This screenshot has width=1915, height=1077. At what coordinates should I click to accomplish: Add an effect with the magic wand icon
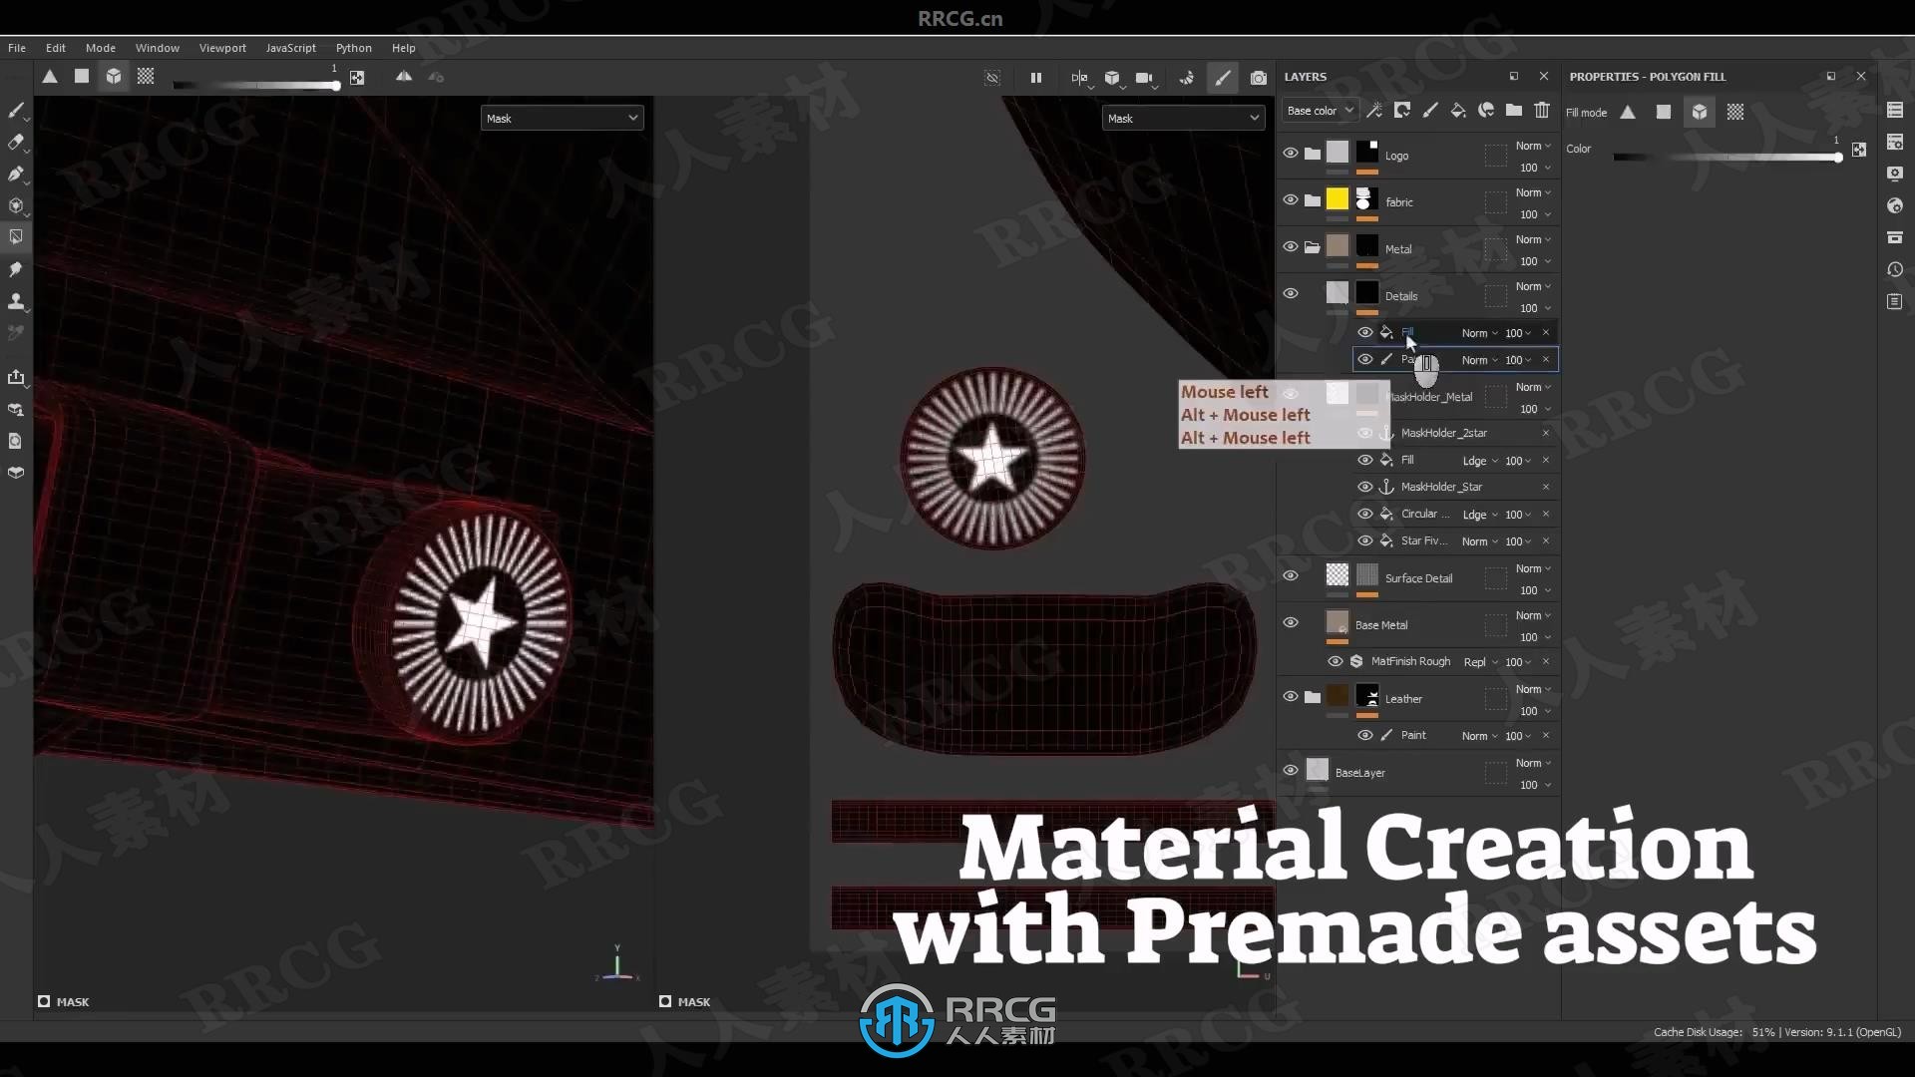(1374, 111)
